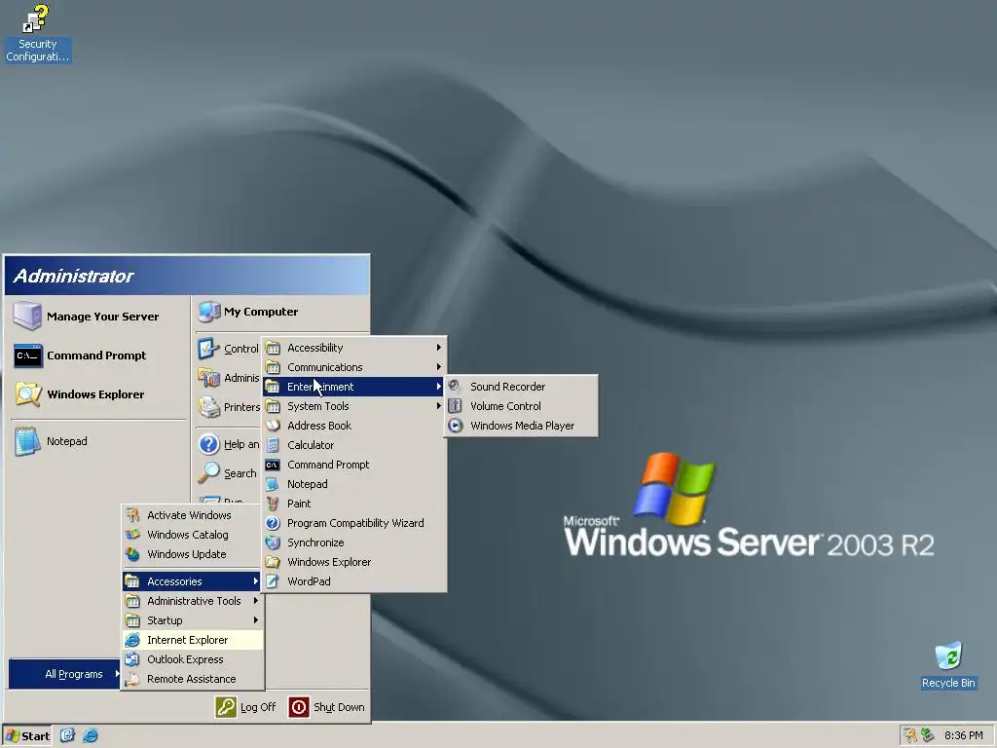Click the pinned Windows Explorer icon
This screenshot has width=997, height=748.
28,394
